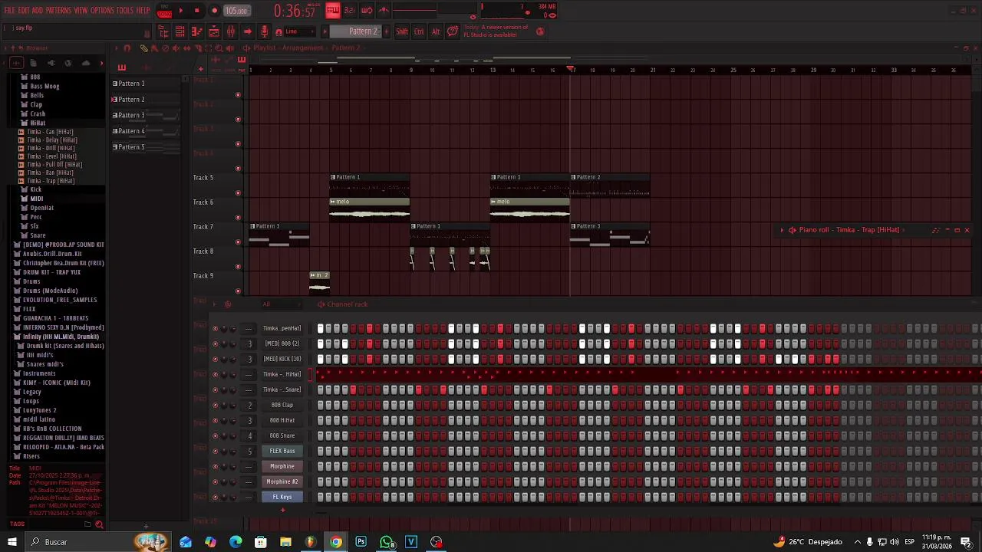The image size is (982, 552).
Task: Open the Mixer view icon
Action: click(230, 31)
